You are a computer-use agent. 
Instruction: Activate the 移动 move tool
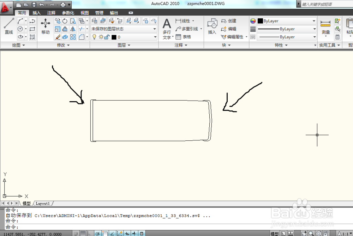tap(45, 26)
